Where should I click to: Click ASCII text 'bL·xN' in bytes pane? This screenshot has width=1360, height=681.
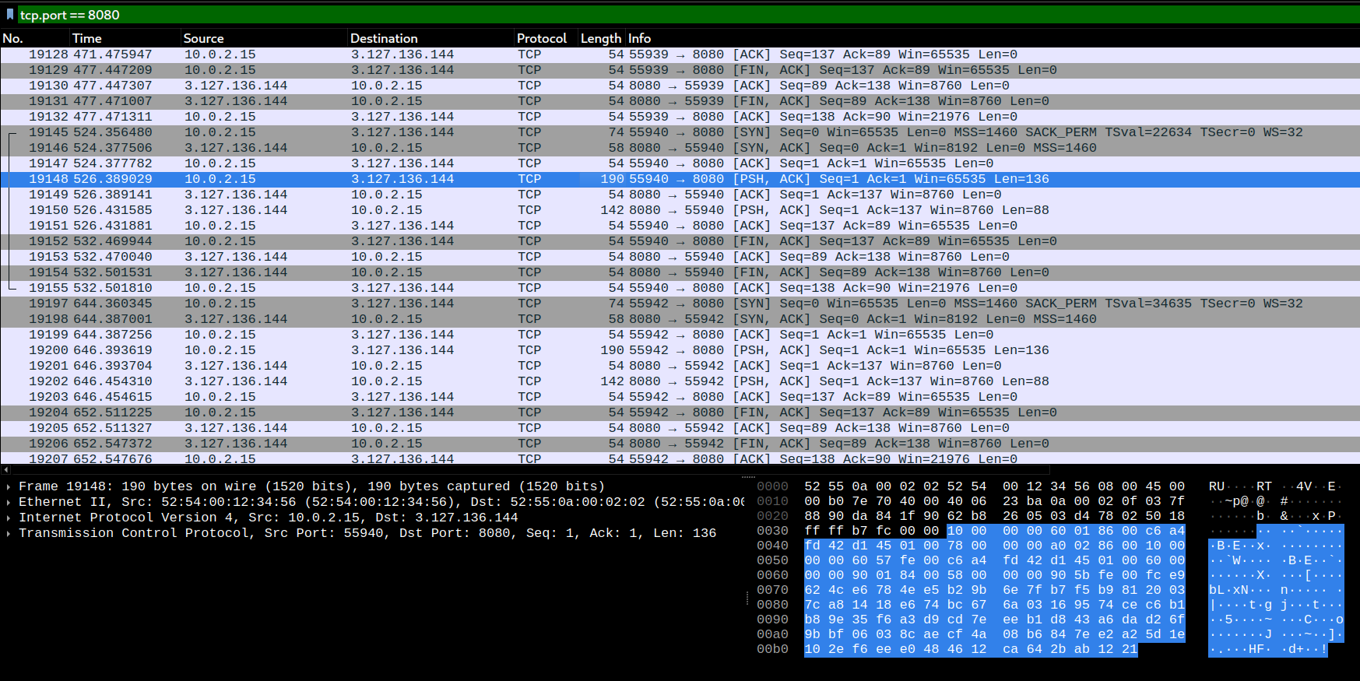1228,590
